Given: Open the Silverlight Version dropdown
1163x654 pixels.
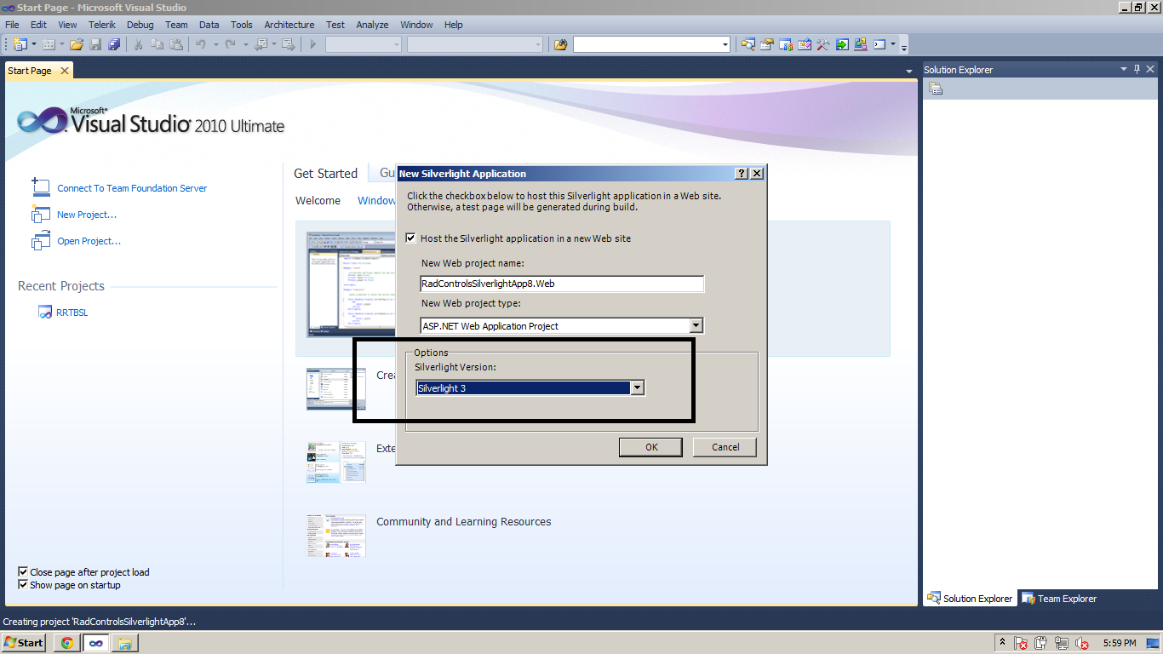Looking at the screenshot, I should (x=637, y=388).
